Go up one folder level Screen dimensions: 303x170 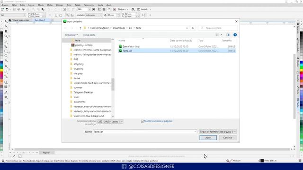click(x=80, y=28)
